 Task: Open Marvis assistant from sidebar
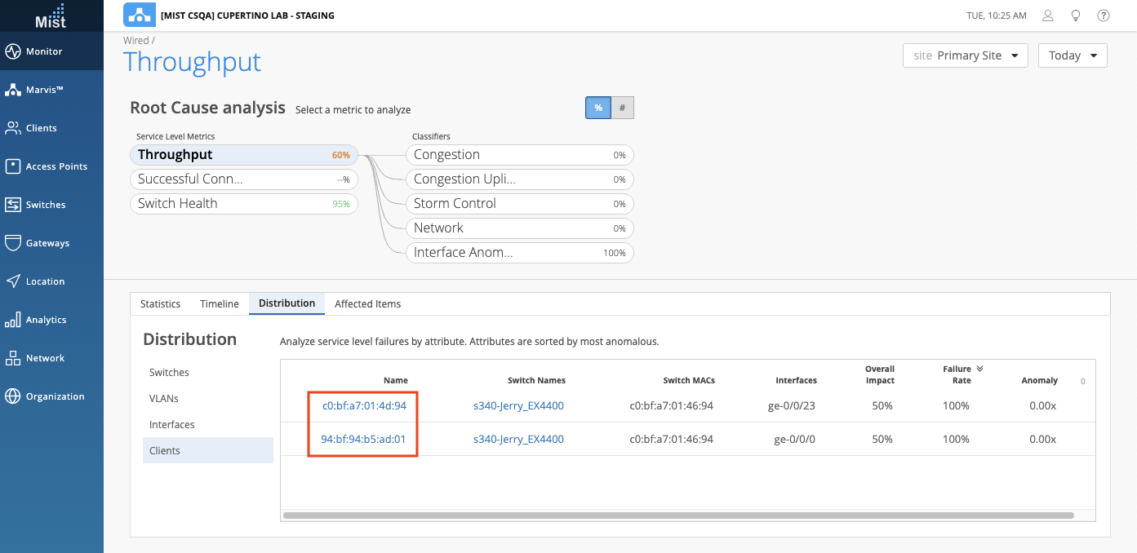(x=44, y=90)
